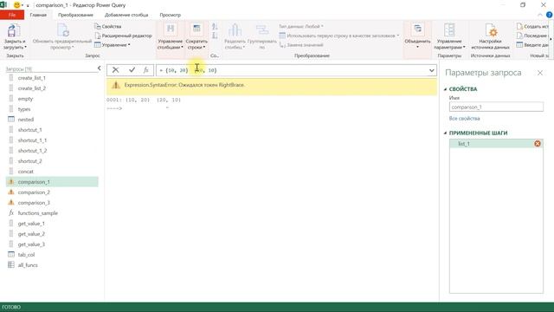Image resolution: width=554 pixels, height=312 pixels.
Task: Collapse the СВОЙСТВА section
Action: [445, 89]
